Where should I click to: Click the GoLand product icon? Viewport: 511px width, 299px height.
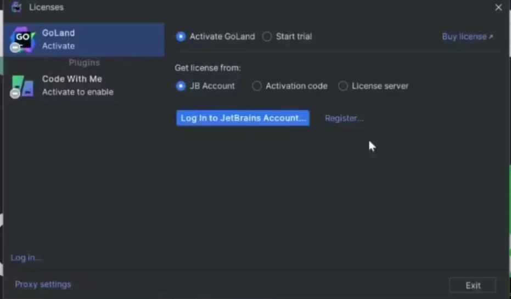(22, 40)
